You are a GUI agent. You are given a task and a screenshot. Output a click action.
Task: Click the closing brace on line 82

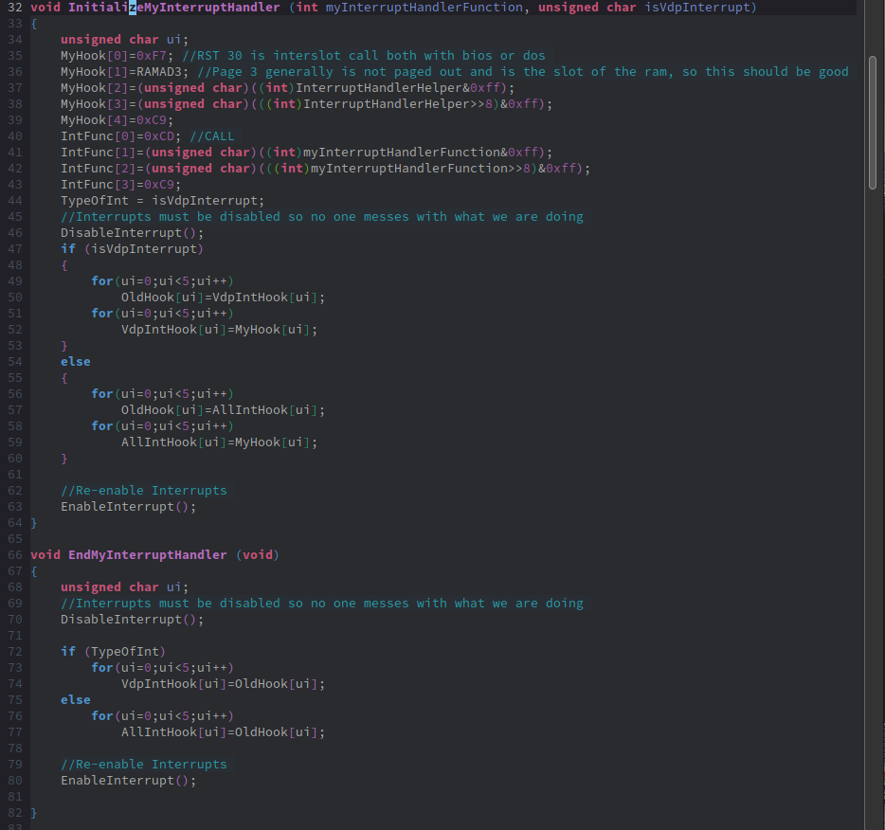(34, 813)
